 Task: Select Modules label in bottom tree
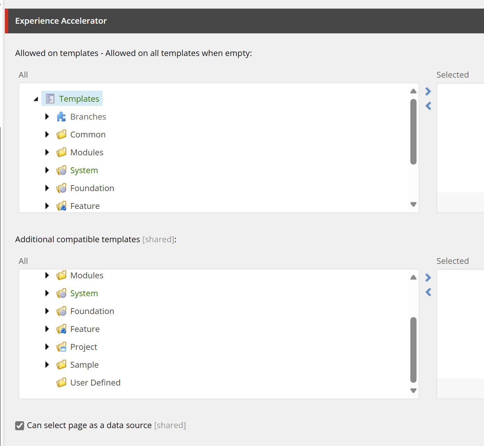coord(87,275)
